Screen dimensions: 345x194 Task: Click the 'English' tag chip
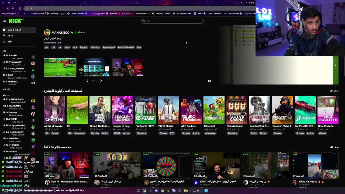click(84, 47)
